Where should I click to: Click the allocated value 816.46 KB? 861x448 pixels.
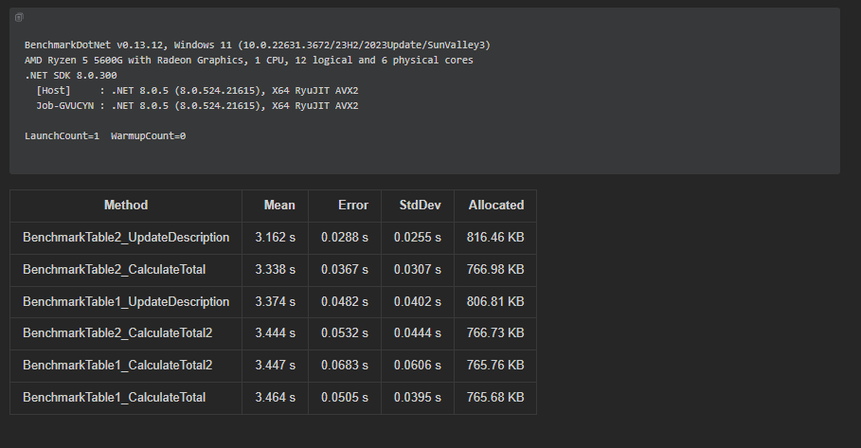(495, 238)
